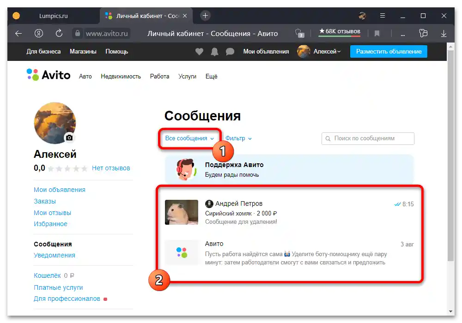Open Мои объявления in the top bar
This screenshot has height=323, width=462.
click(x=266, y=52)
